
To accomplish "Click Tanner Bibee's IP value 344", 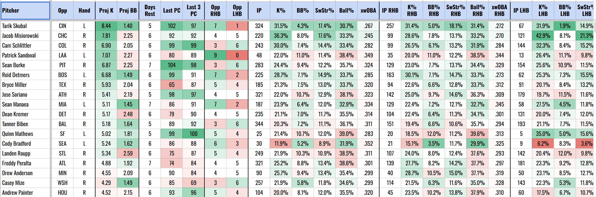I will point(259,124).
